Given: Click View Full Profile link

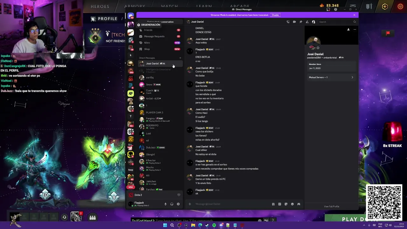Looking at the screenshot, I should tap(331, 206).
